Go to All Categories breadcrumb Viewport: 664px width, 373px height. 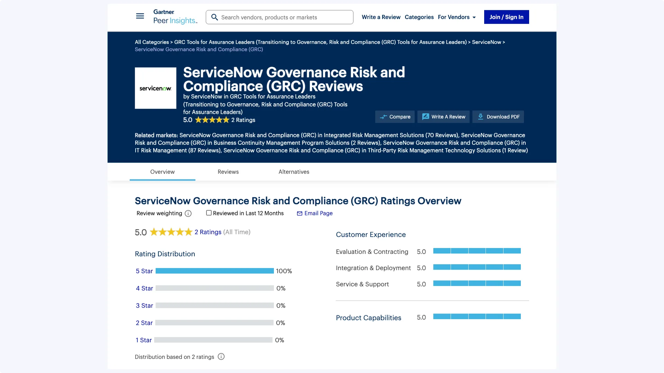[x=152, y=42]
